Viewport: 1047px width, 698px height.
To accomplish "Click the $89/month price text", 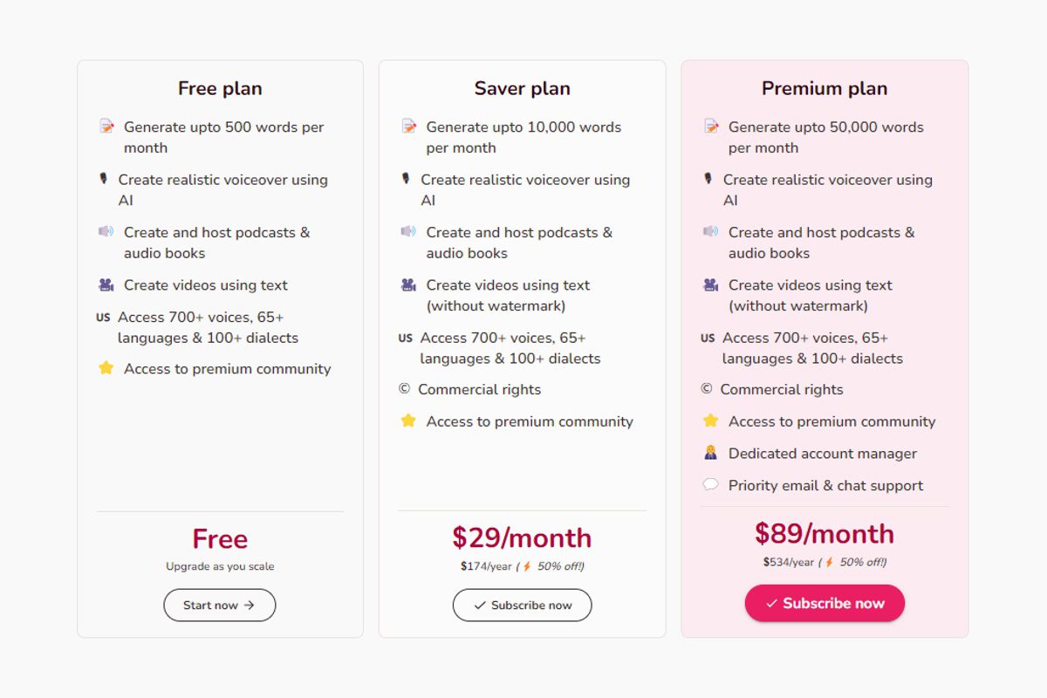I will [825, 533].
